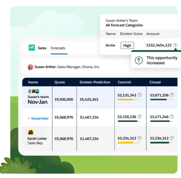Click the up arrow next to $3,471,246
The width and height of the screenshot is (181, 178).
pos(172,117)
